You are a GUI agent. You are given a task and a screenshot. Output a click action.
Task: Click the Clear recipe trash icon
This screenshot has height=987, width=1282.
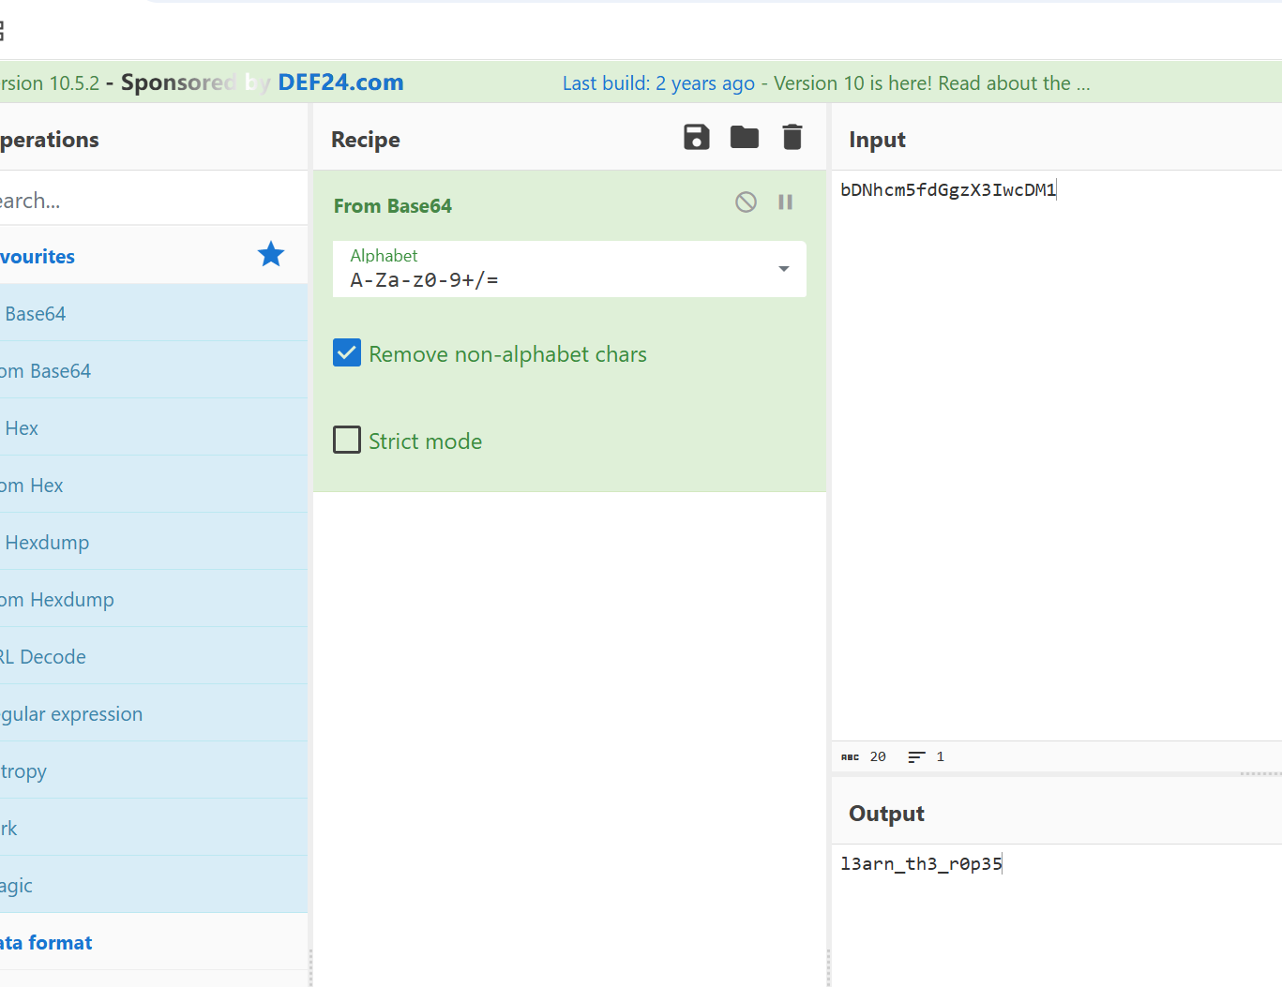point(792,138)
